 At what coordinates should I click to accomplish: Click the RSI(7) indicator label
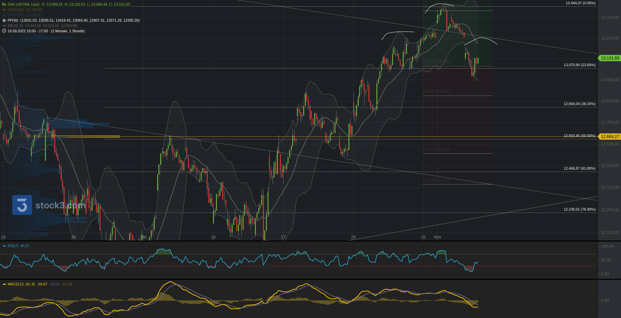13,246
